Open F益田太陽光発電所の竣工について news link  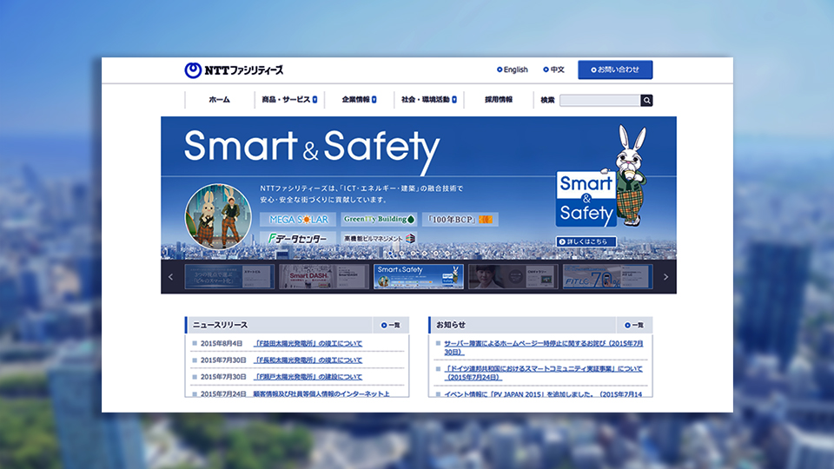(x=308, y=344)
